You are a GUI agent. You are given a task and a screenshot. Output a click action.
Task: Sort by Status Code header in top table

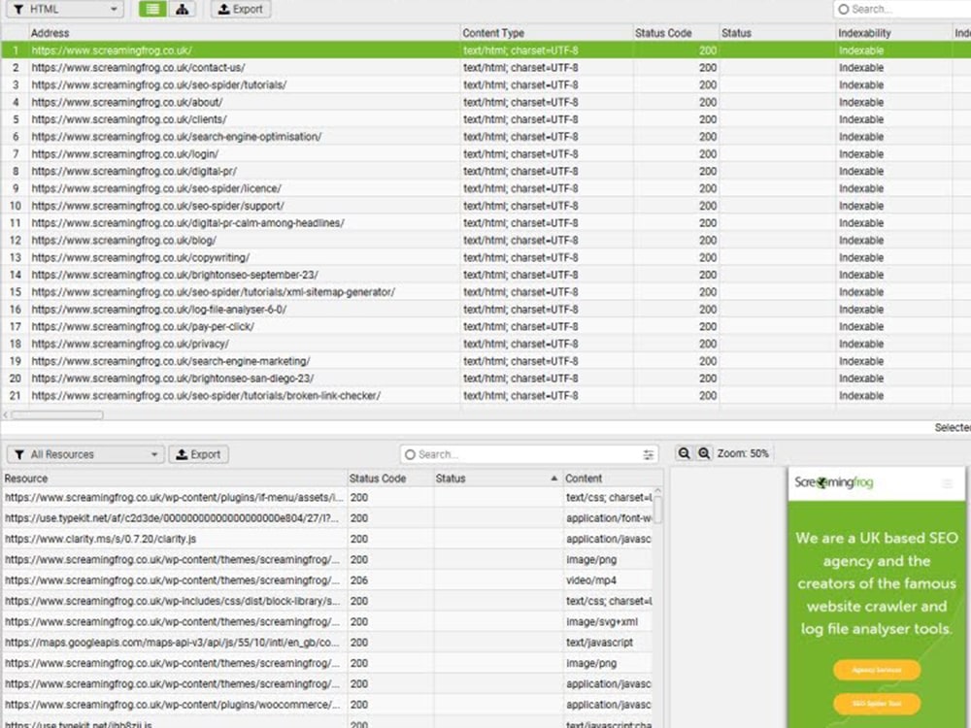(x=676, y=33)
